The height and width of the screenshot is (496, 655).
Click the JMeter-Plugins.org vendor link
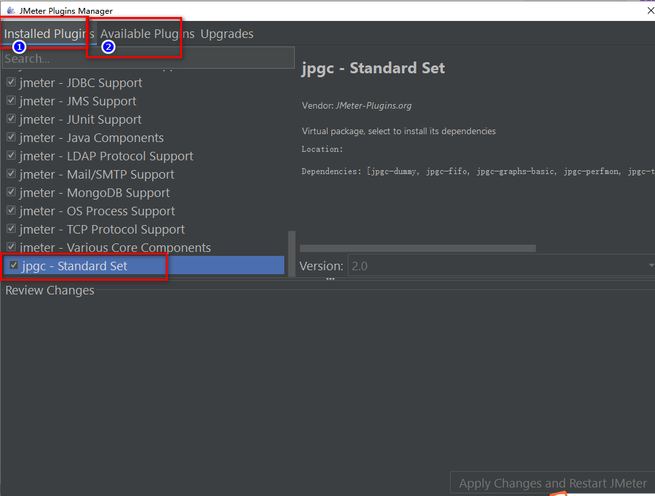[373, 105]
